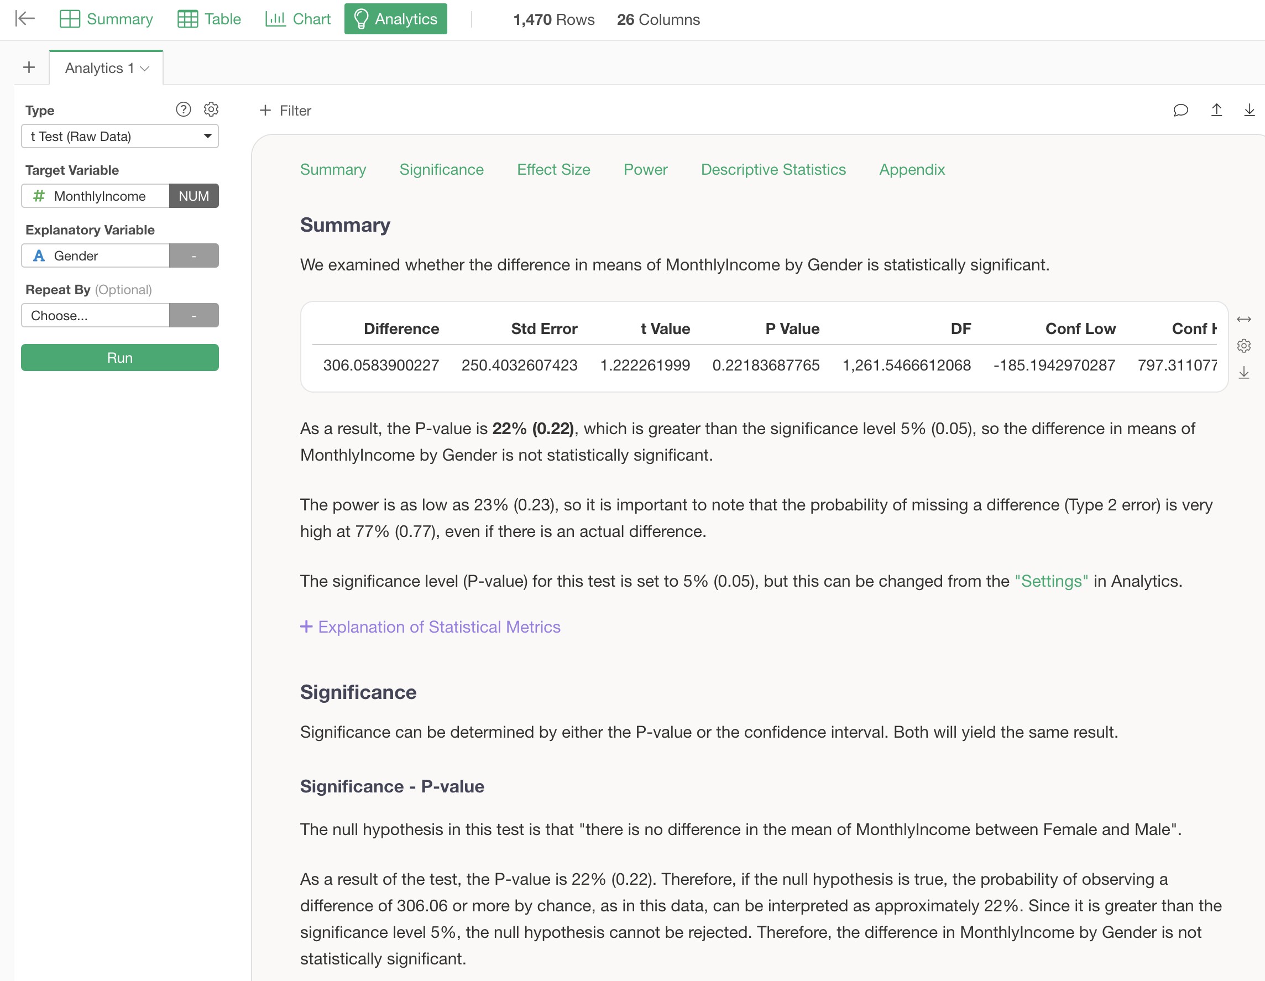Click the top-right download arrow icon

coord(1249,110)
